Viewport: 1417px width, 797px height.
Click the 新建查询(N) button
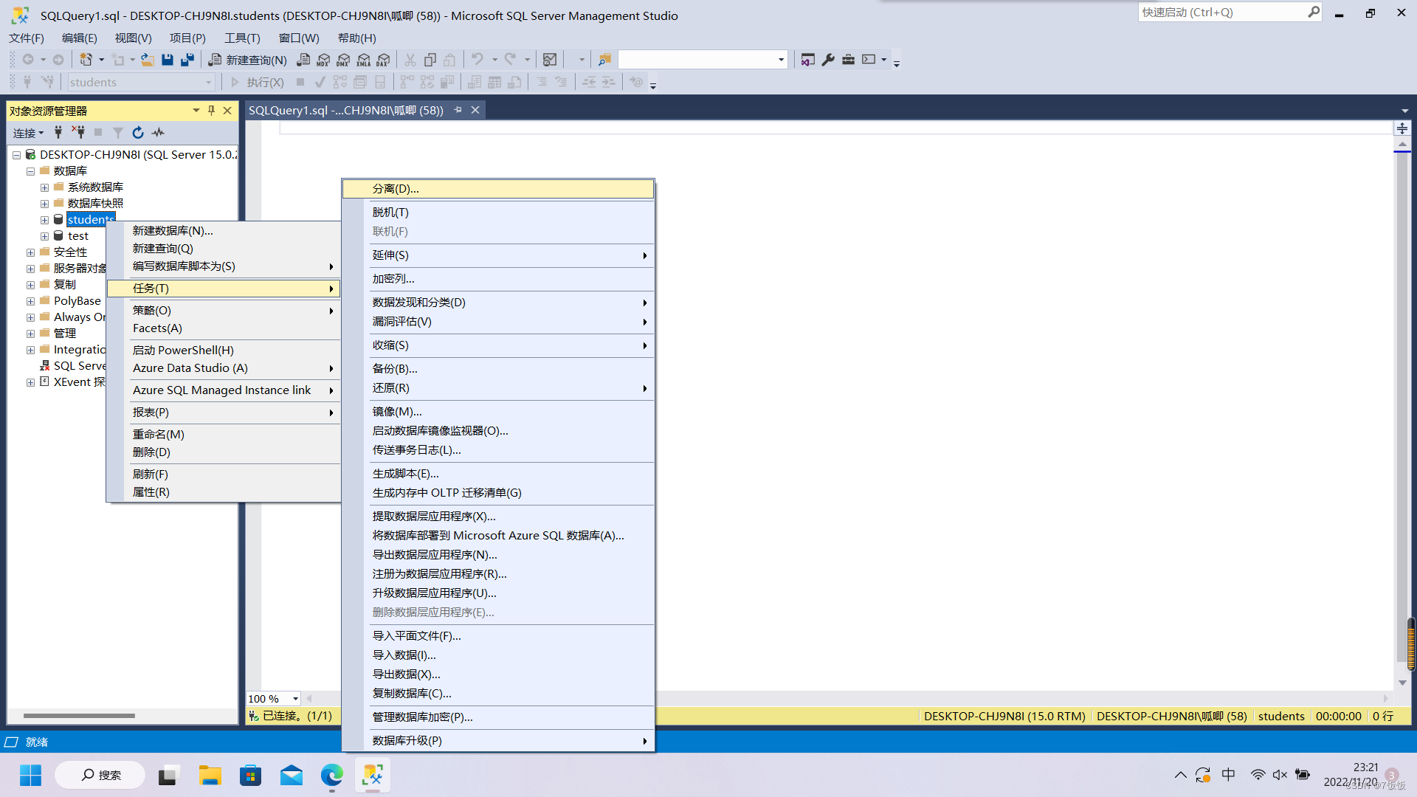pos(248,60)
